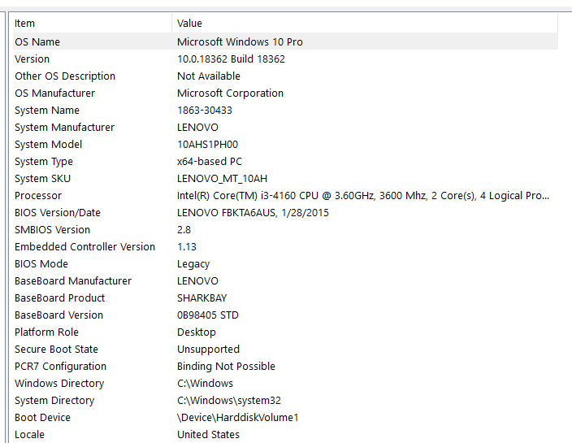Click value 10.0.18362 Build 18362
Image resolution: width=572 pixels, height=443 pixels.
pos(231,59)
